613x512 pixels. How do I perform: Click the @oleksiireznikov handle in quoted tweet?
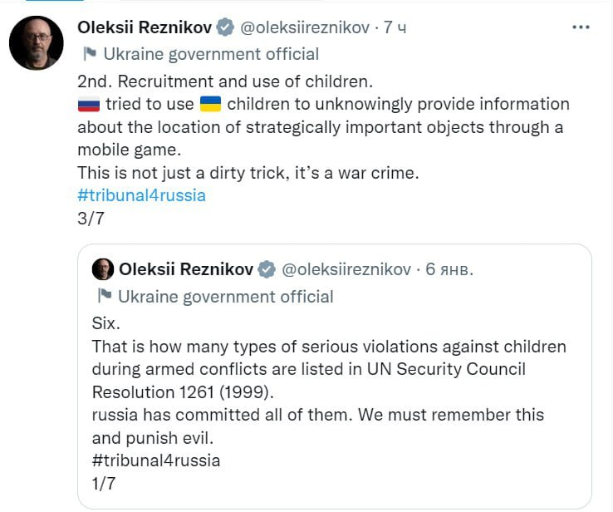(346, 269)
